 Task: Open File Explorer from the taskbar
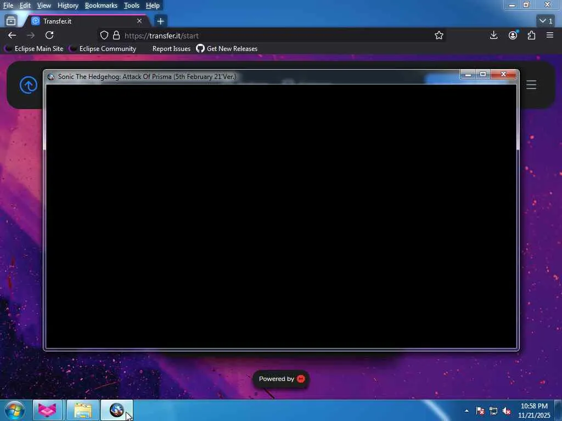pos(83,410)
